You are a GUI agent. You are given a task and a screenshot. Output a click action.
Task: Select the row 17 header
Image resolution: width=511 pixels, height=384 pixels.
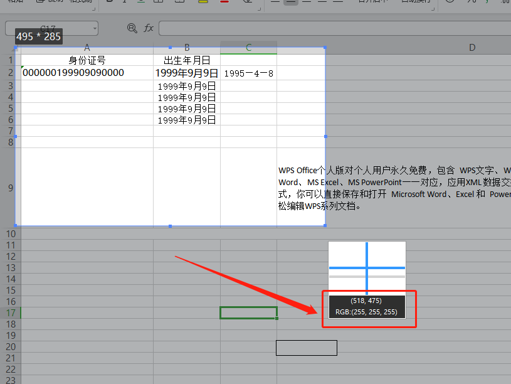click(x=10, y=312)
